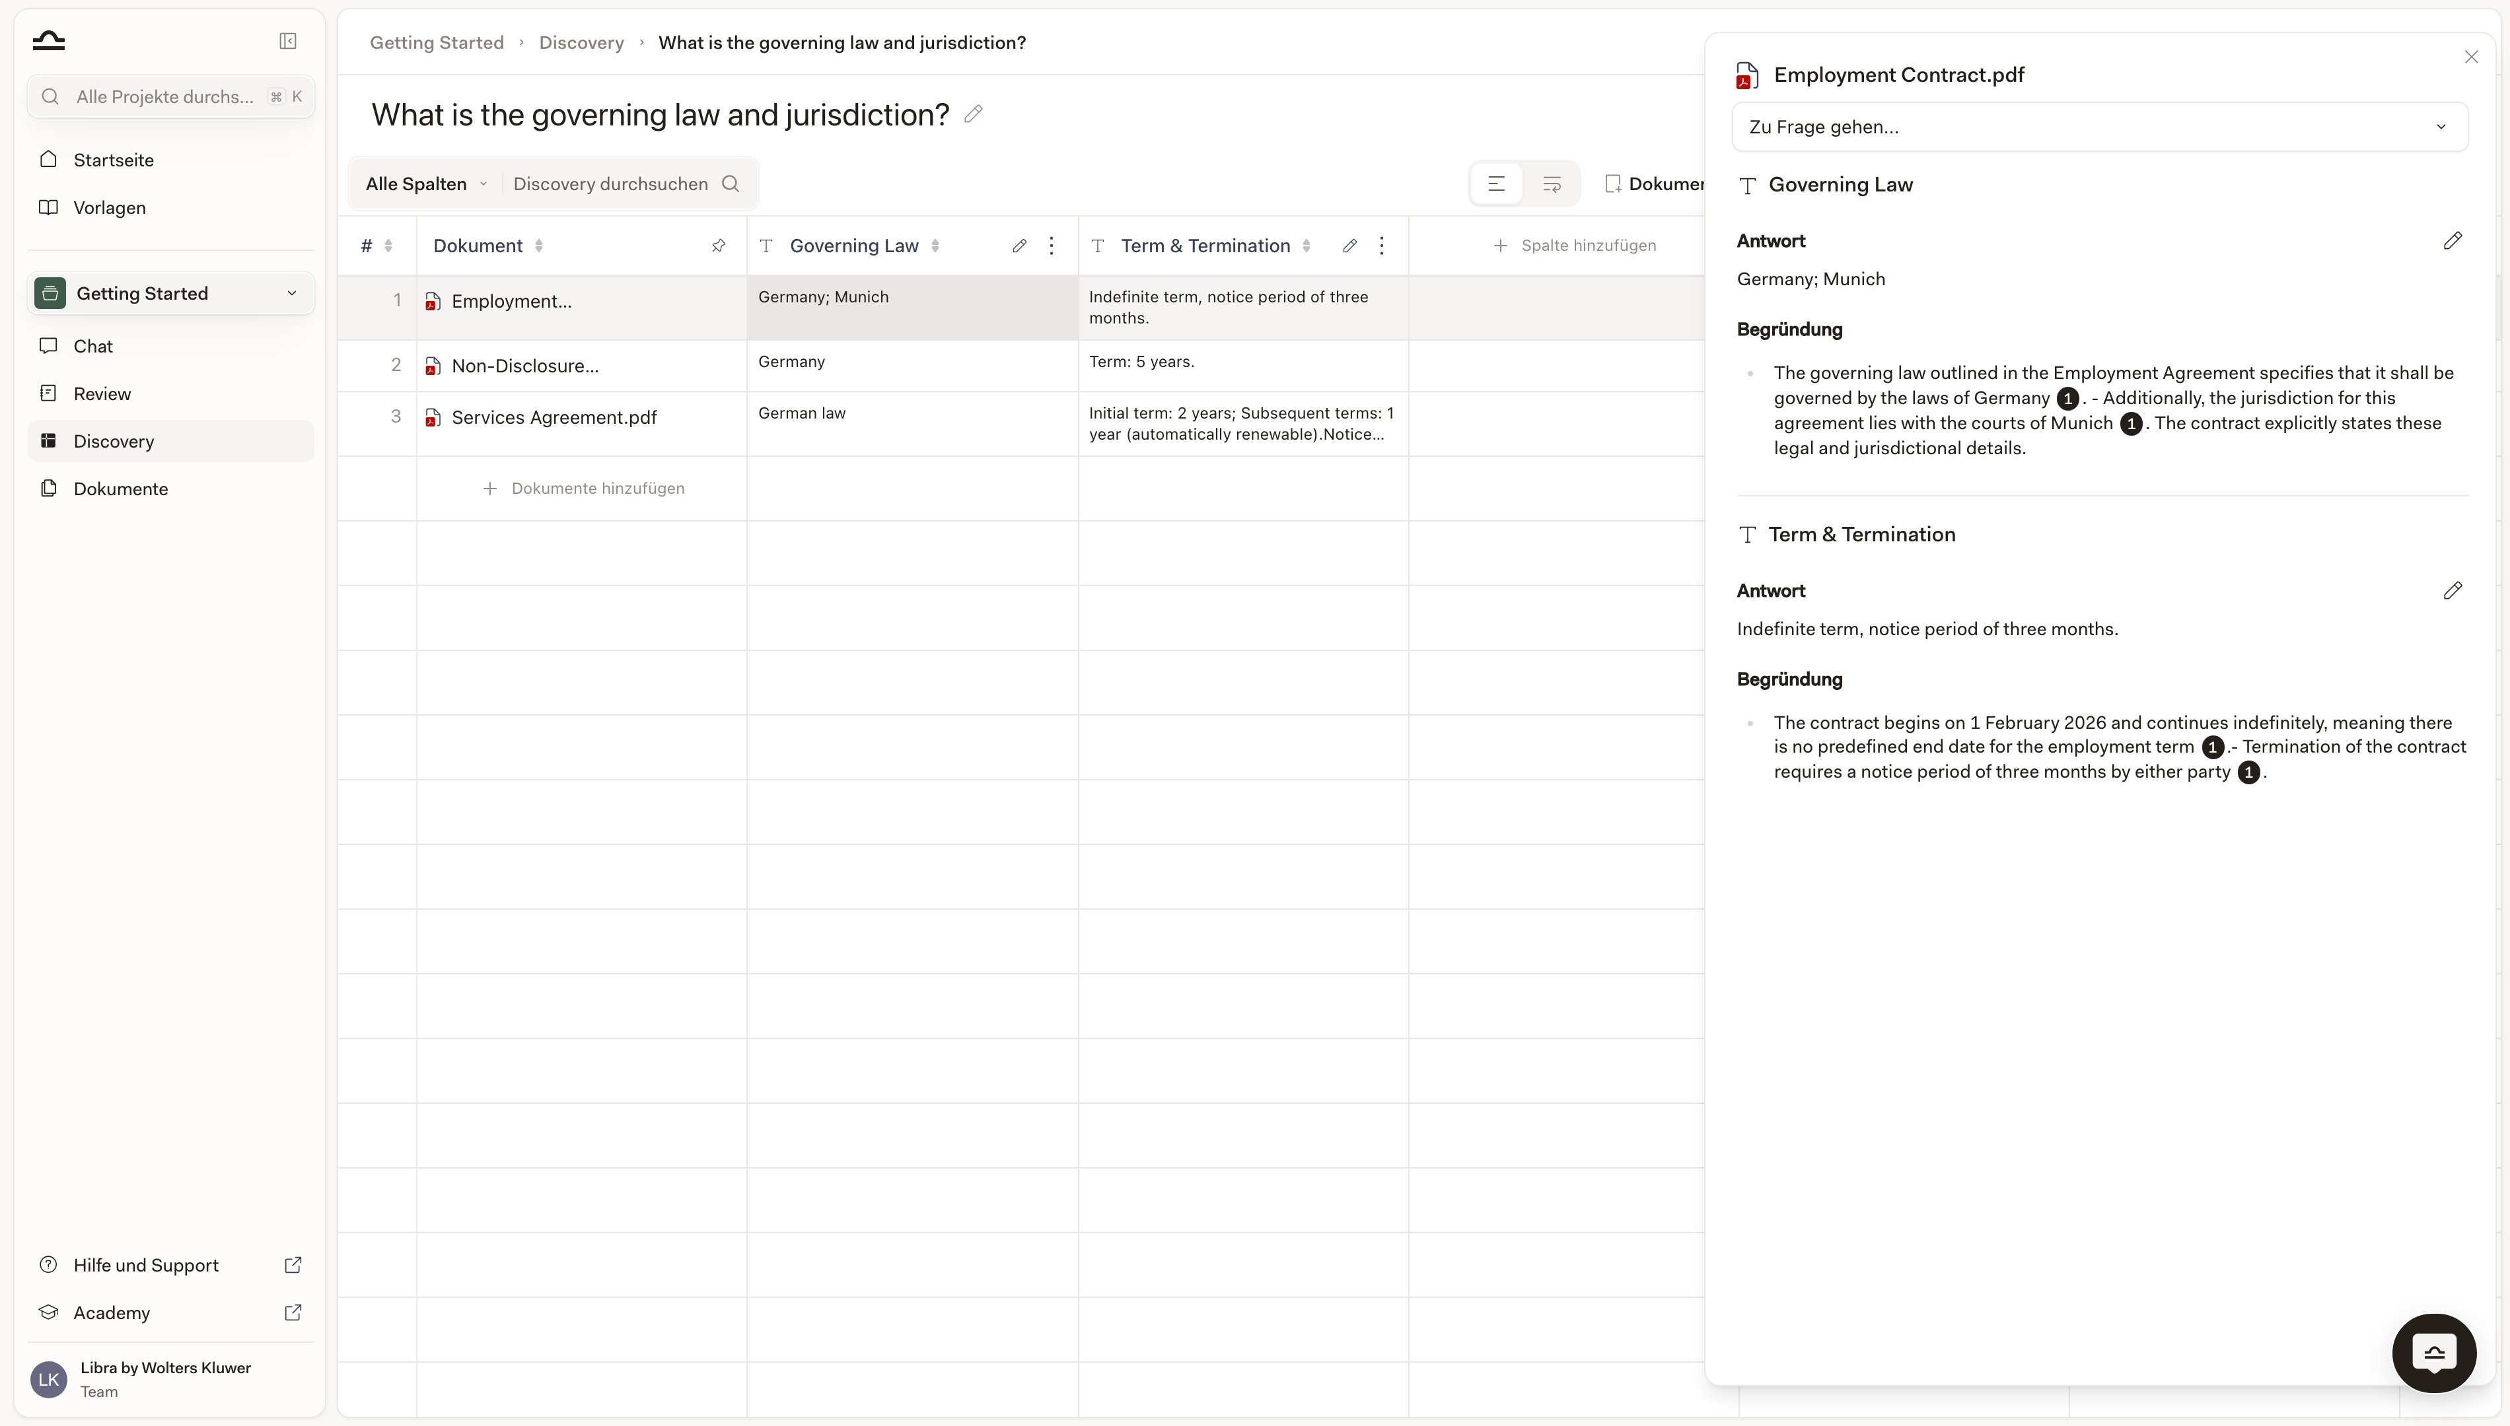Screen dimensions: 2510x1426
Task: Click Libra by Wolters Kluwer account name
Action: pyautogui.click(x=166, y=1368)
